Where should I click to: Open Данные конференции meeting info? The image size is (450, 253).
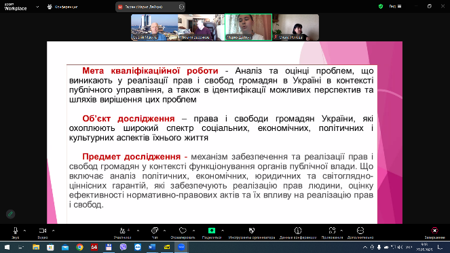298,231
